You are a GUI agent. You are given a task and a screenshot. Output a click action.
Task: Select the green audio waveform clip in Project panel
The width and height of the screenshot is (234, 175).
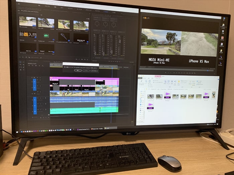[x=46, y=35]
